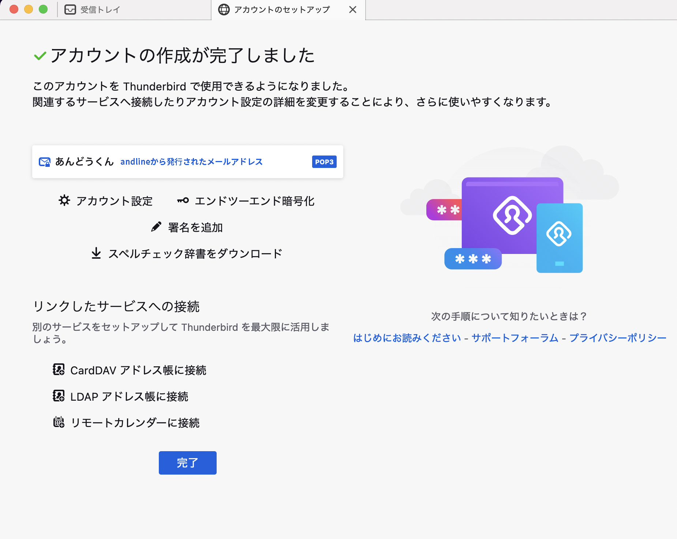Click the スペルチェック辞書をダウンロード text
677x539 pixels.
pyautogui.click(x=195, y=254)
